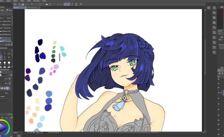Close the active canvas tab
This screenshot has width=224, height=137.
tap(26, 8)
